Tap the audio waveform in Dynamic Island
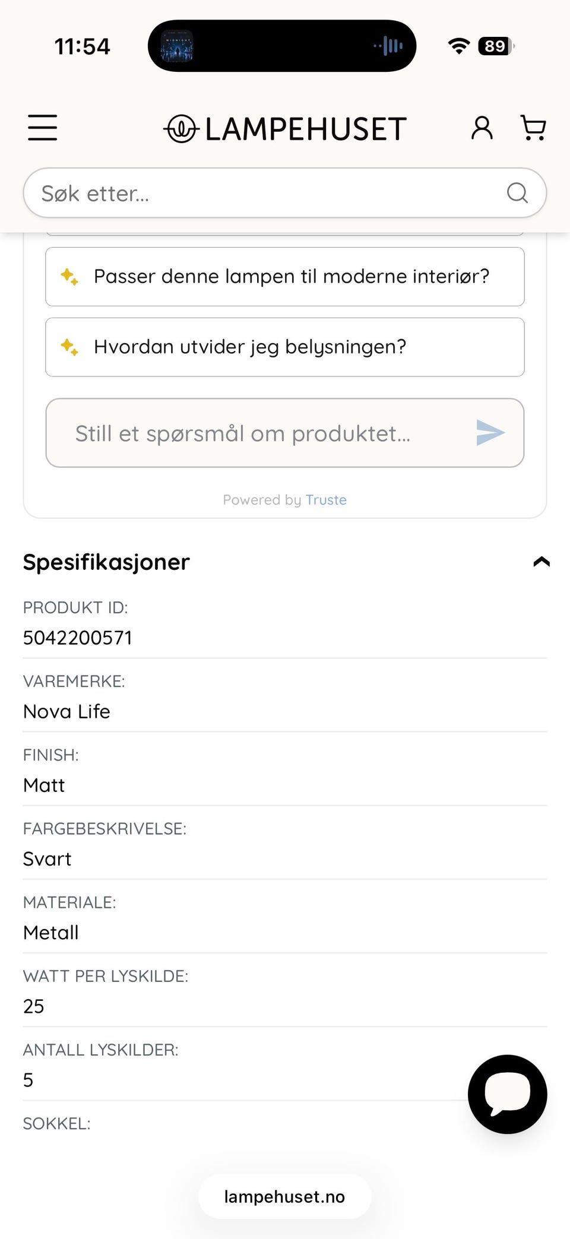Screen dimensions: 570x1239 pyautogui.click(x=388, y=46)
